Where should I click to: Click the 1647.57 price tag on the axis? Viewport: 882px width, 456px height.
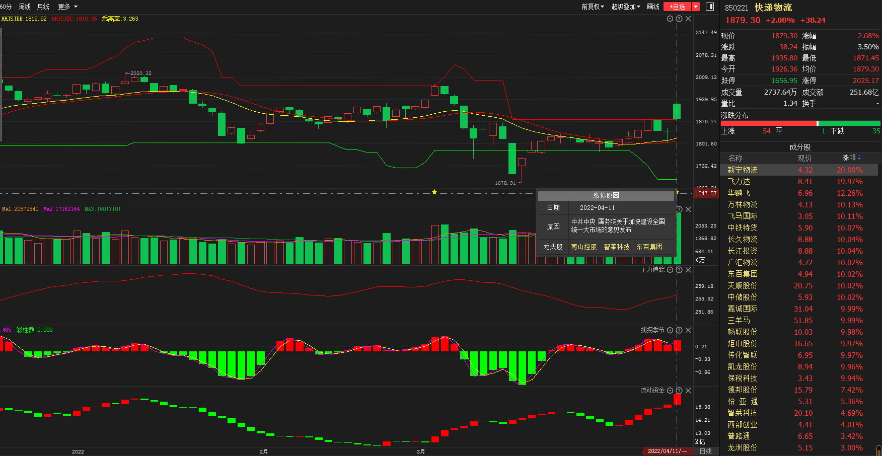(706, 193)
